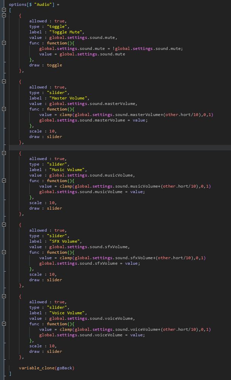Click the highlighted empty line above the Music Volume block

pyautogui.click(x=120, y=147)
